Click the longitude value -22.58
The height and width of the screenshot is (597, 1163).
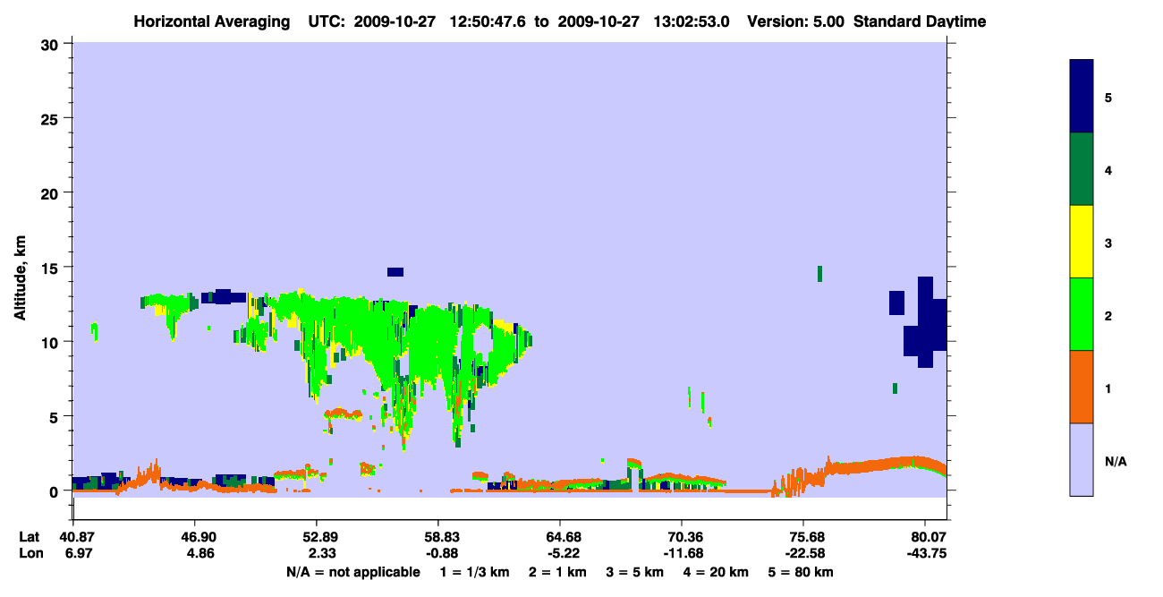(804, 553)
